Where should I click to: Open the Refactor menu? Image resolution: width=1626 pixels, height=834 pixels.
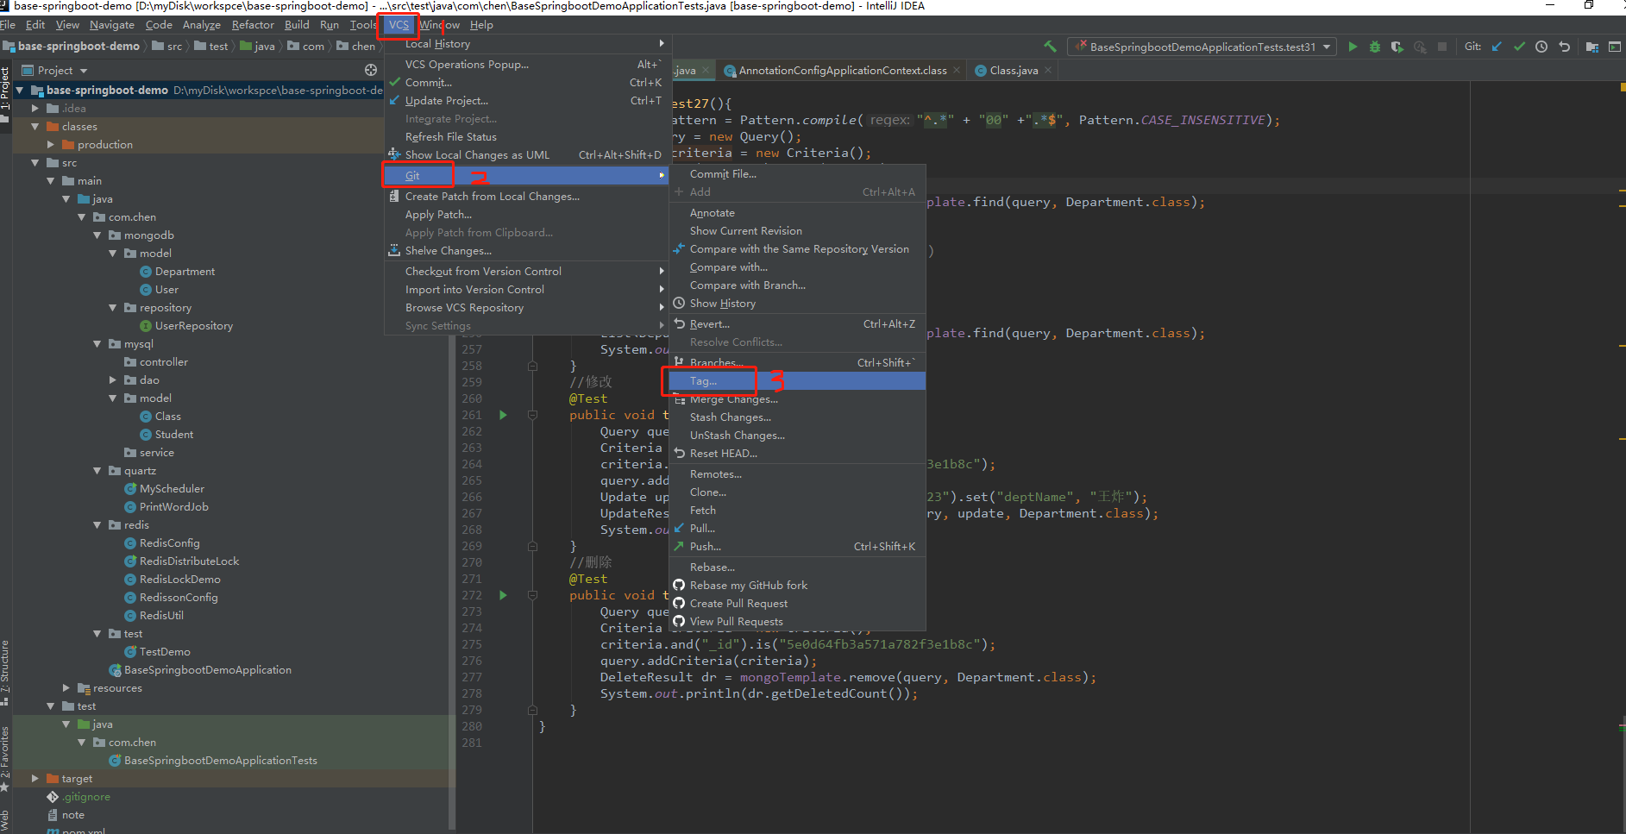point(253,25)
